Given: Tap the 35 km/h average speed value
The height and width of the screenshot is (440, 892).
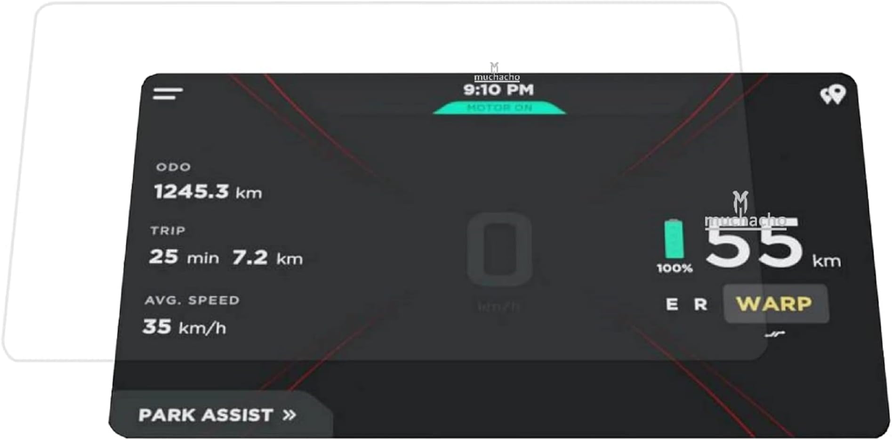Looking at the screenshot, I should [184, 326].
